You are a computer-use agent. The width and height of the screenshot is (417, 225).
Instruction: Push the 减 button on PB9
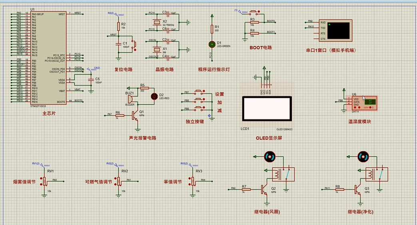[x=198, y=108]
